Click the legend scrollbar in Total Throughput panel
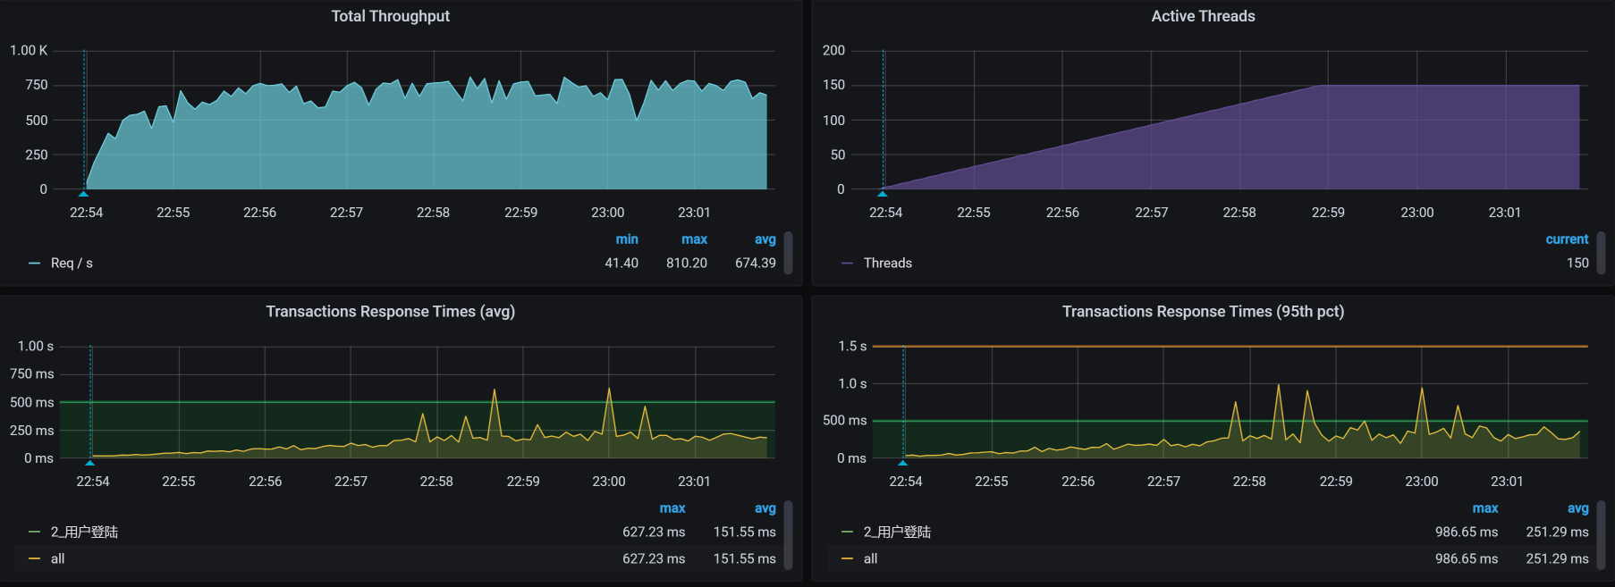Screen dimensions: 1615x587 pos(788,253)
